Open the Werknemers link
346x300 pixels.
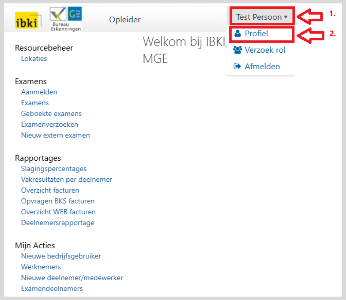point(41,267)
